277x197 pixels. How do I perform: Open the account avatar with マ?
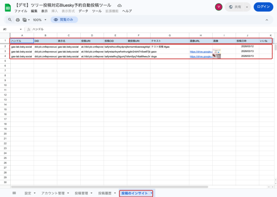(218, 7)
